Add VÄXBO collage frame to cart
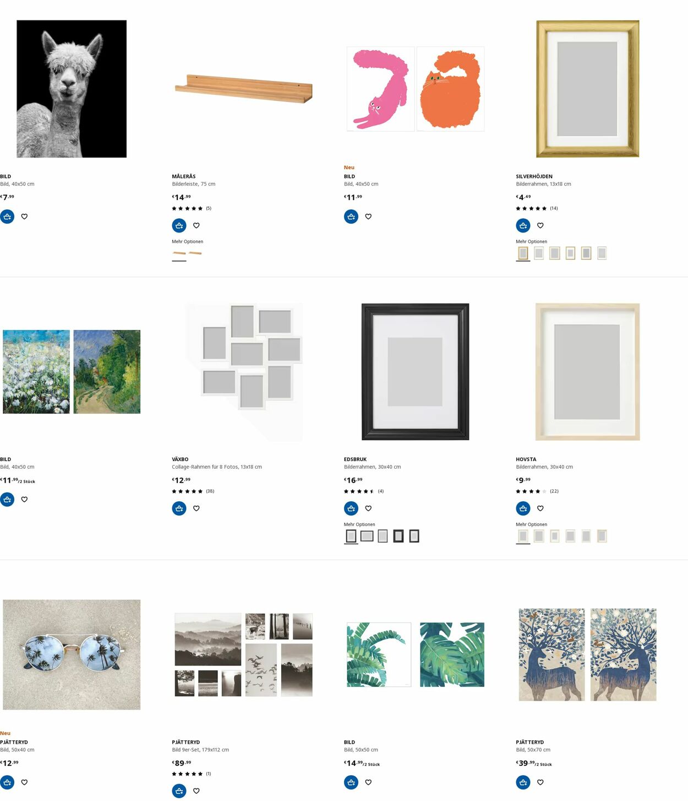The image size is (688, 801). click(x=179, y=508)
